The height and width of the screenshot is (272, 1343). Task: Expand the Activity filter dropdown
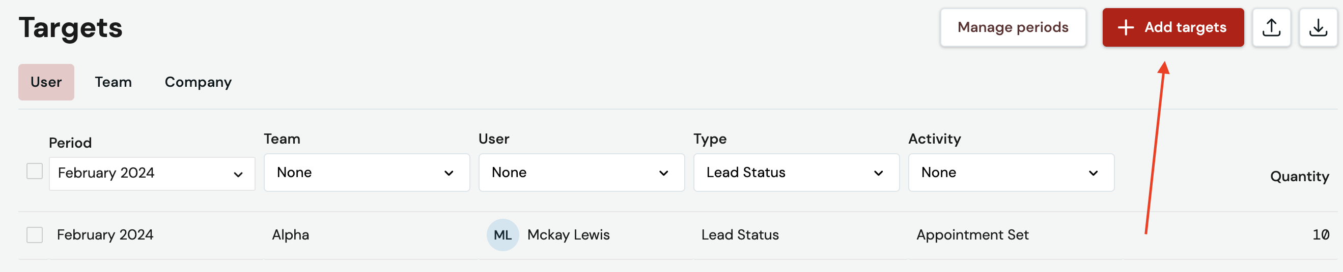pyautogui.click(x=1011, y=173)
